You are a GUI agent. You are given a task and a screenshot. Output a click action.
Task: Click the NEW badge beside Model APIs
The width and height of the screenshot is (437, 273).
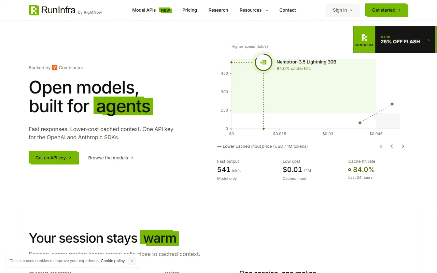[x=166, y=10]
